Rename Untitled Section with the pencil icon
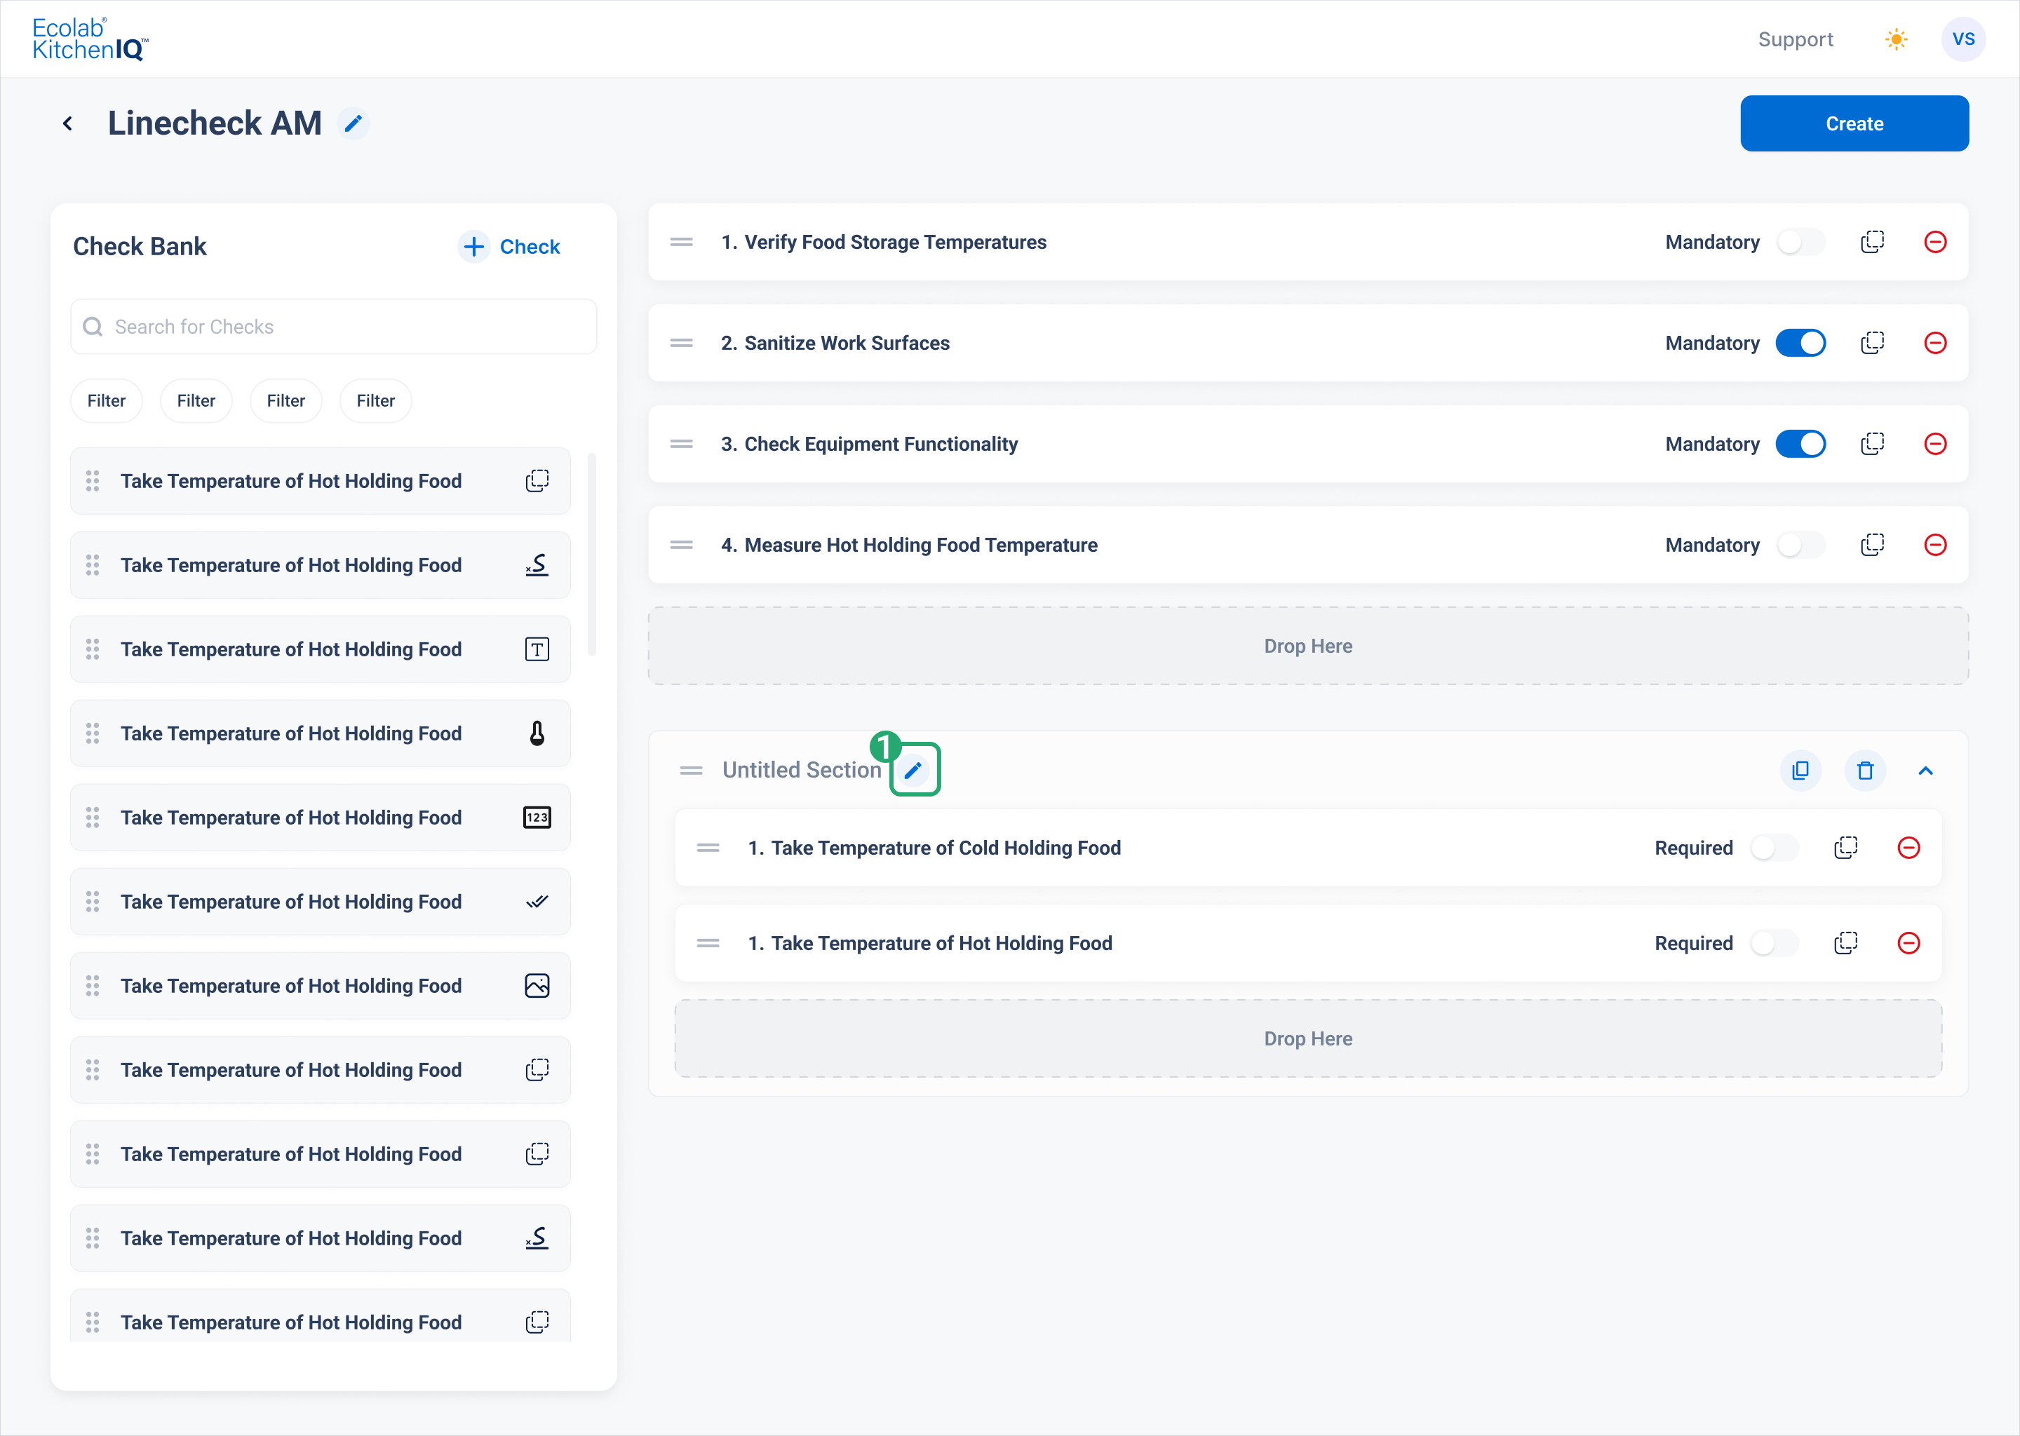This screenshot has height=1436, width=2020. 914,770
